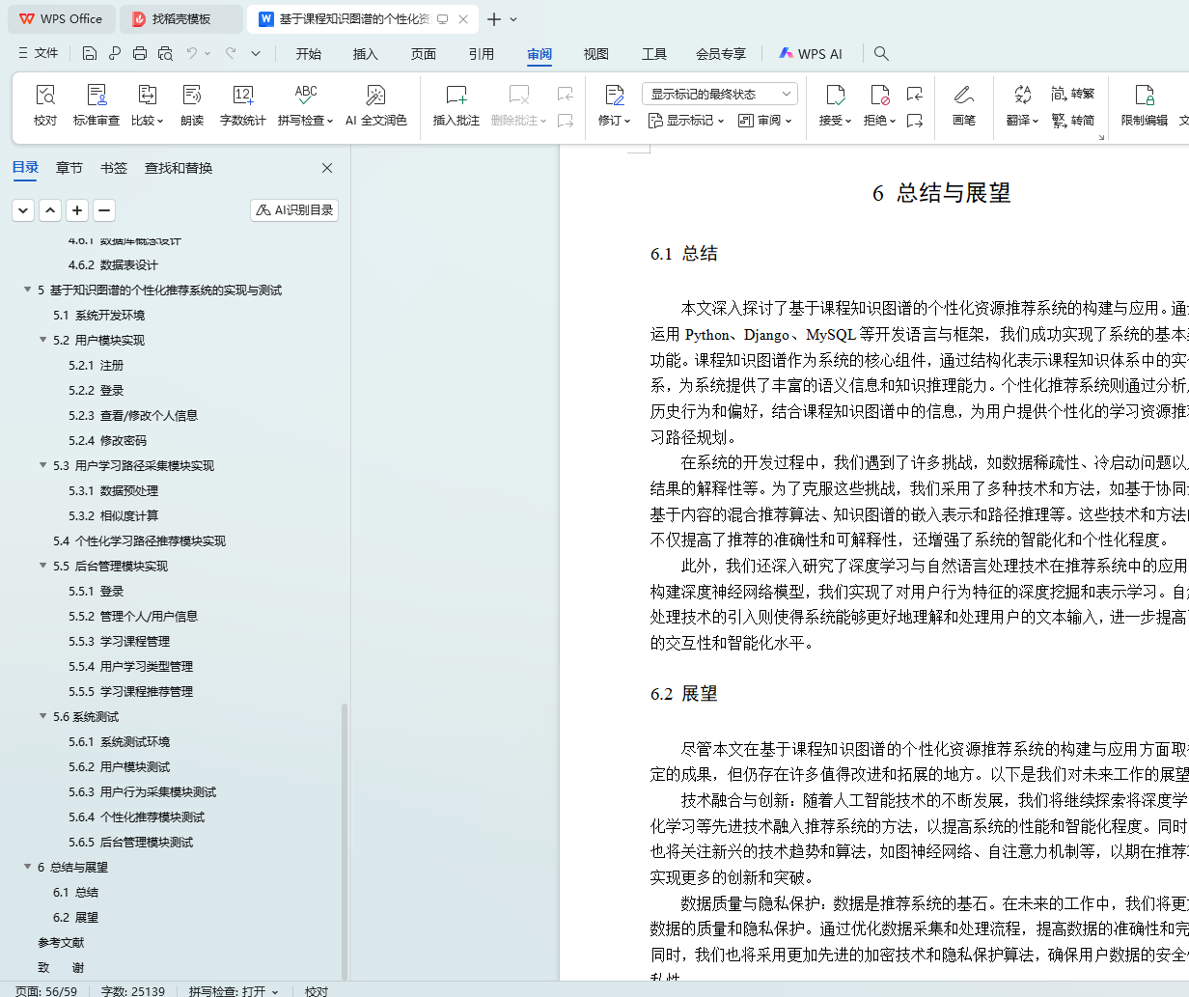Switch to 书签 navigation tab
The width and height of the screenshot is (1189, 997).
pos(114,168)
